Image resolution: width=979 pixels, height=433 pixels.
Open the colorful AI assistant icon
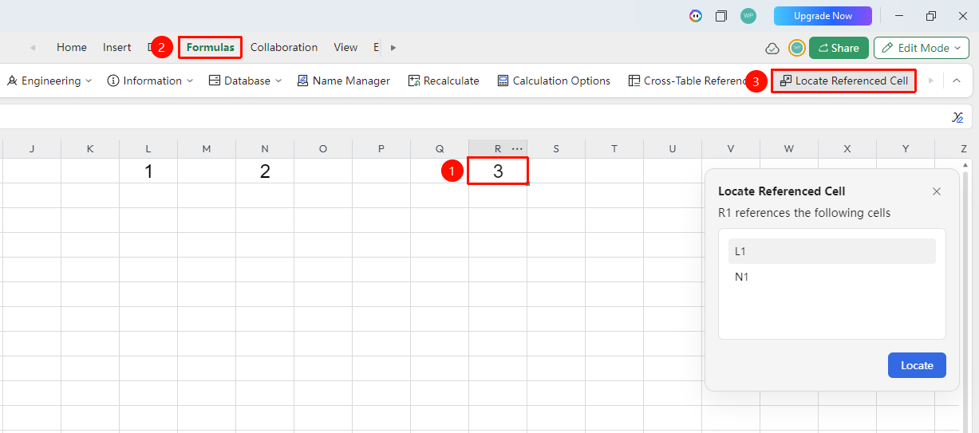pos(696,16)
